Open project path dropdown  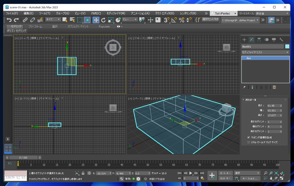point(240,20)
